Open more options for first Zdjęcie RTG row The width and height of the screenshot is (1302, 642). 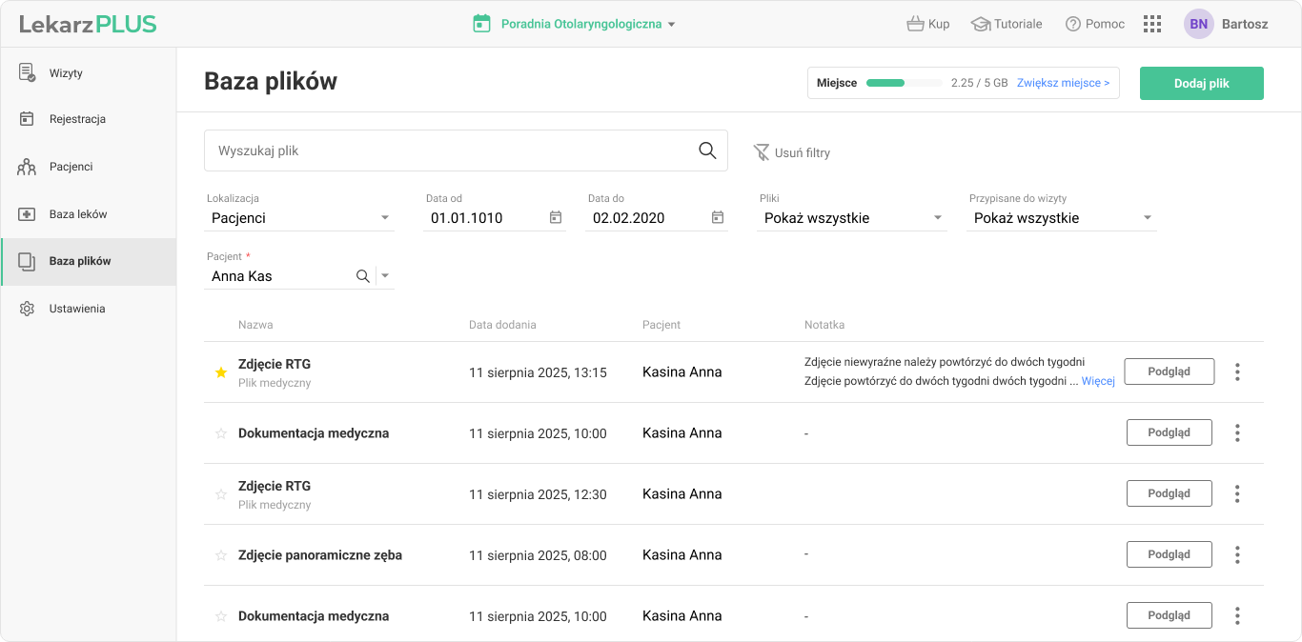(1237, 371)
